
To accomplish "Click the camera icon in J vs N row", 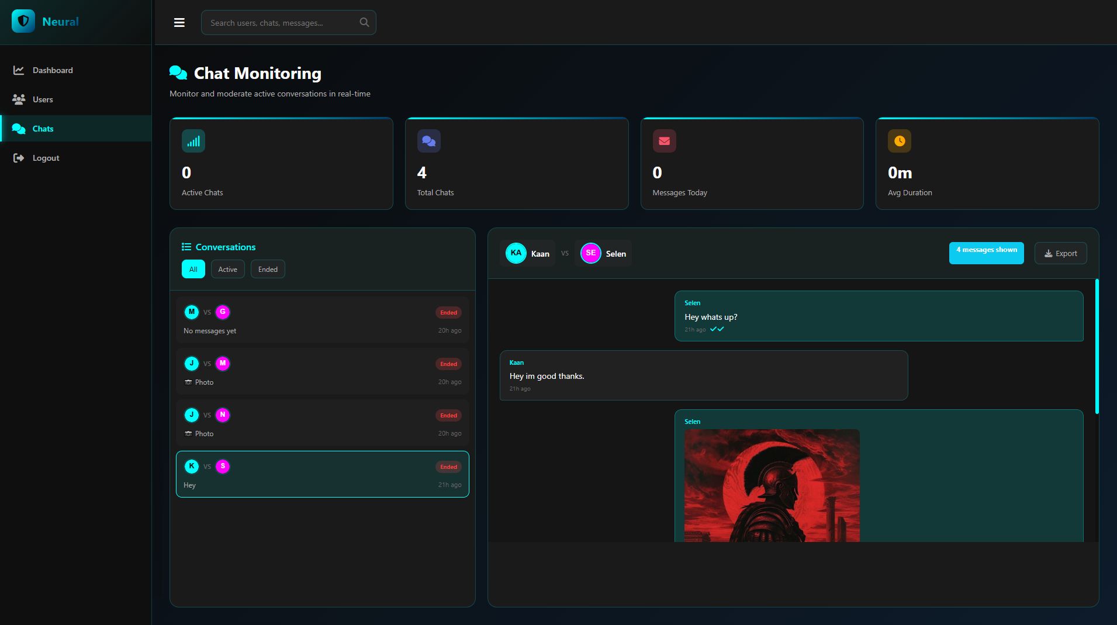I will (x=188, y=434).
